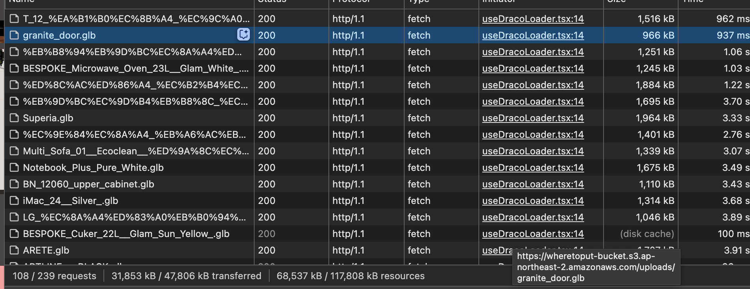750x289 pixels.
Task: Select the T_12_%EA%B1%B0%EC%8B%A4 request
Action: coord(136,19)
